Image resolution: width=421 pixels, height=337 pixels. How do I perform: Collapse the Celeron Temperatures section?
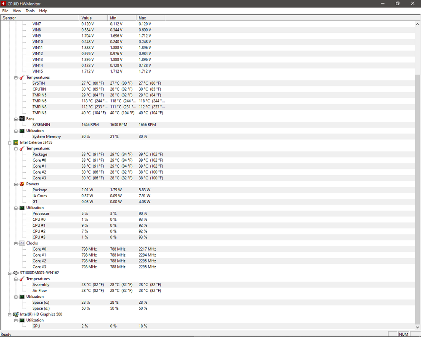pos(16,149)
